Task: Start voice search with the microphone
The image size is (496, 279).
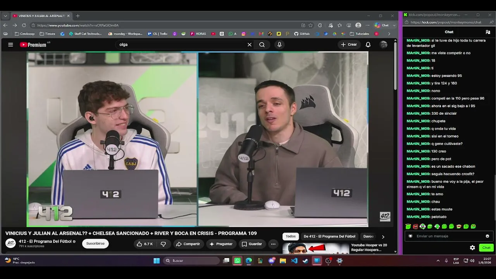Action: pyautogui.click(x=279, y=45)
